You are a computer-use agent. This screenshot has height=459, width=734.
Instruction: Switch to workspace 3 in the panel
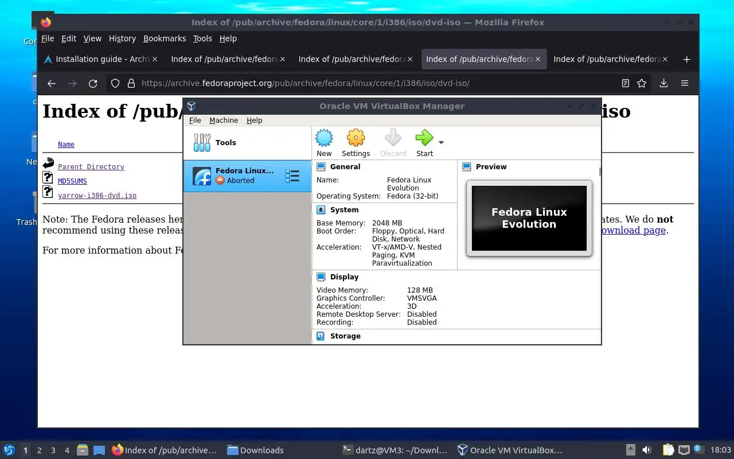coord(53,450)
